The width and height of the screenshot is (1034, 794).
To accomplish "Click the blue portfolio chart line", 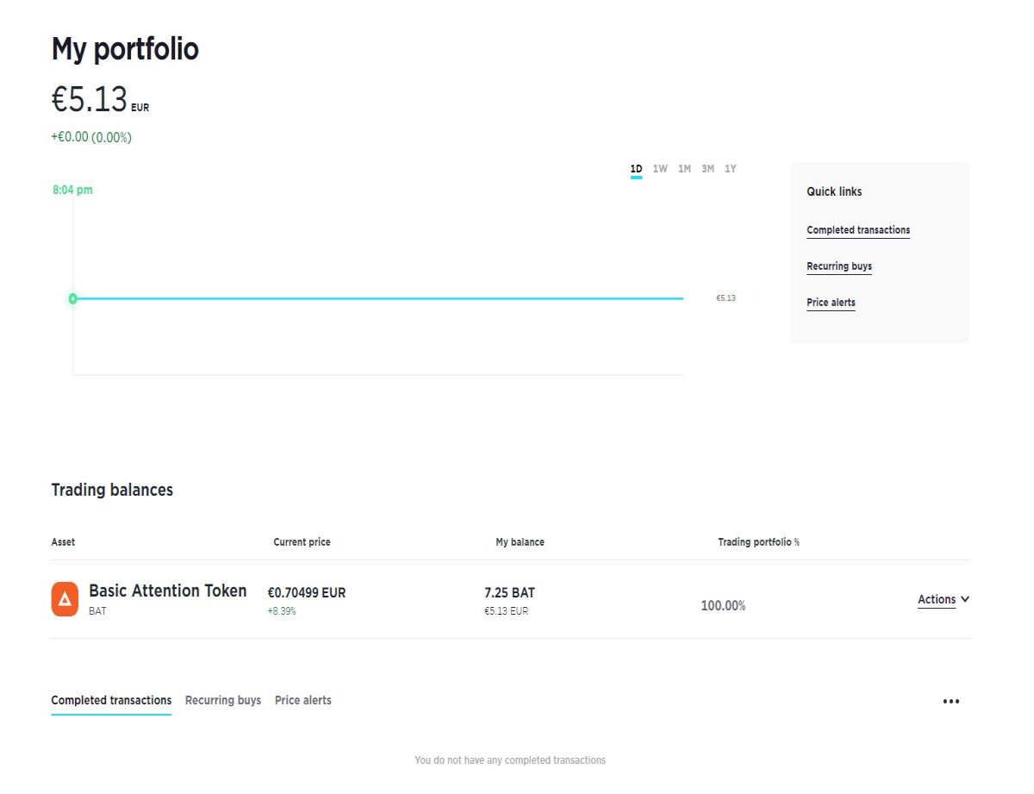I will point(379,298).
